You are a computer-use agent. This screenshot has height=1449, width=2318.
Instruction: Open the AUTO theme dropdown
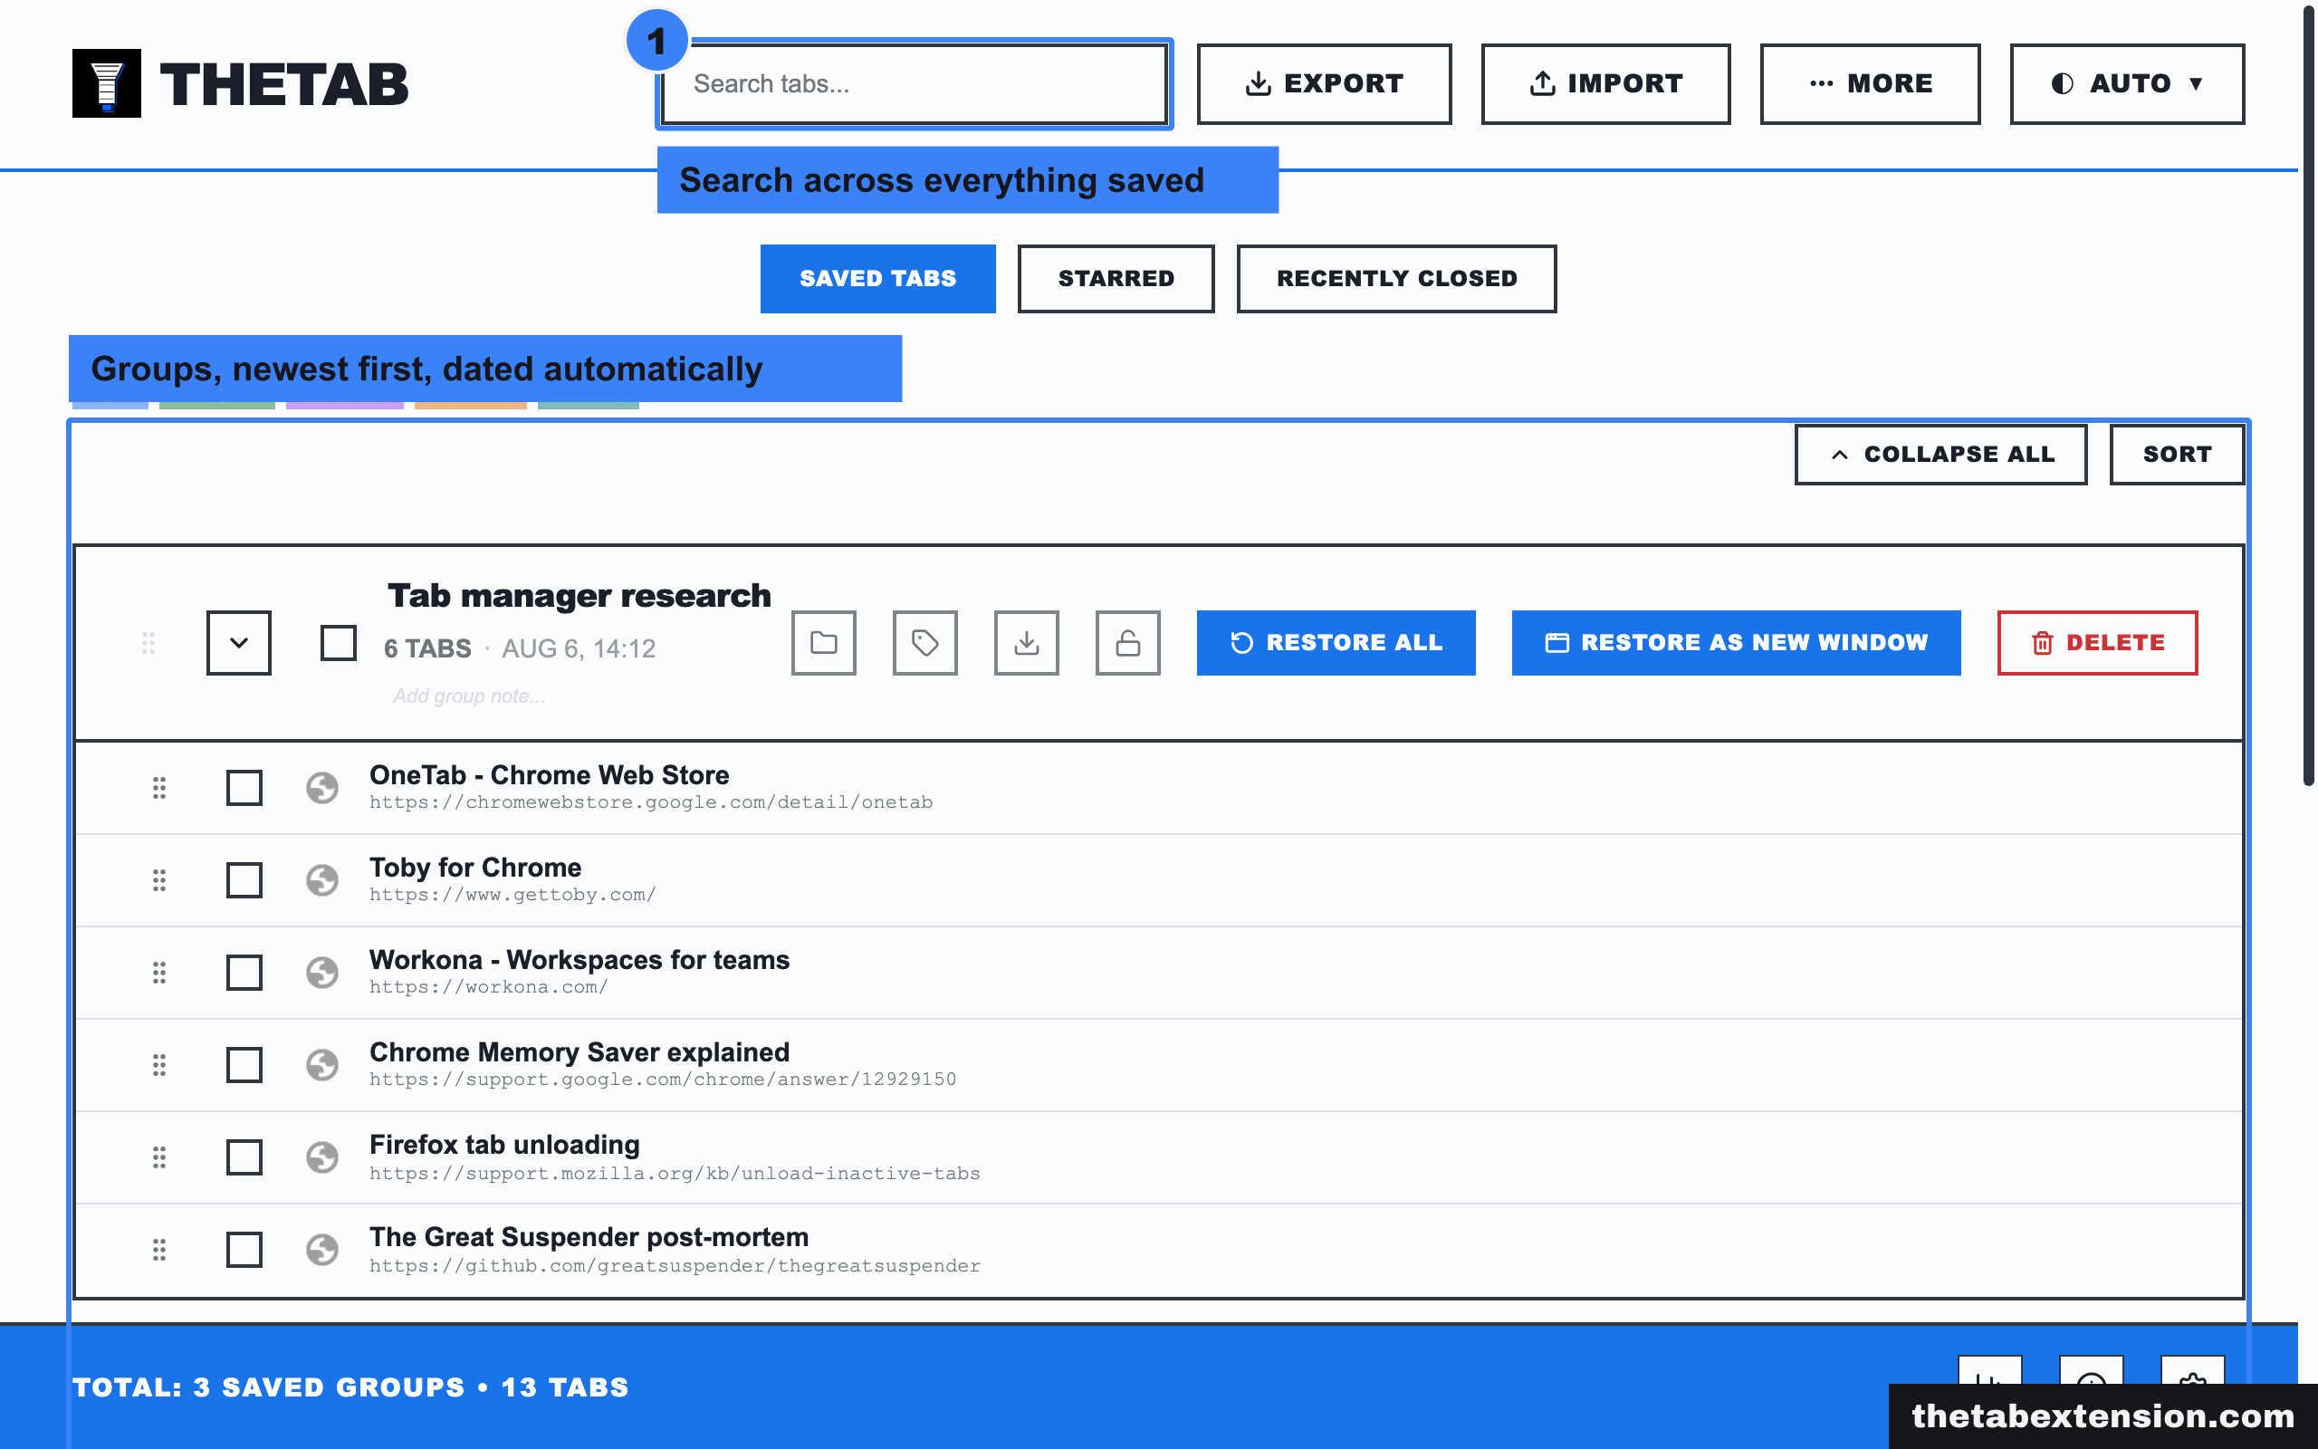pyautogui.click(x=2126, y=83)
